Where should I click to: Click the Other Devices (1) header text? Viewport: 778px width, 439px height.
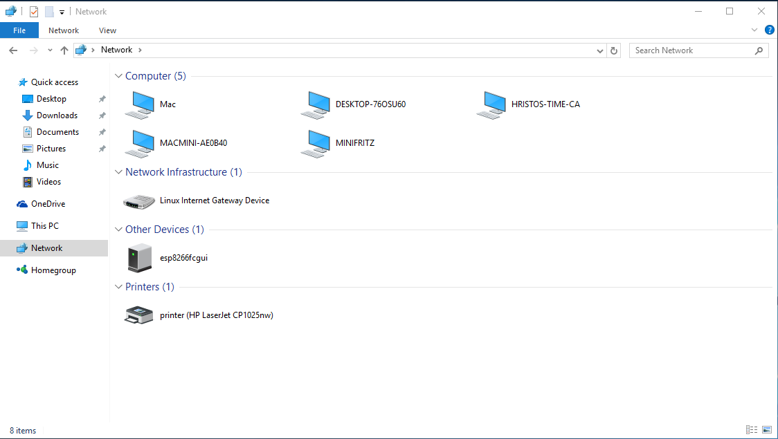[x=164, y=230]
